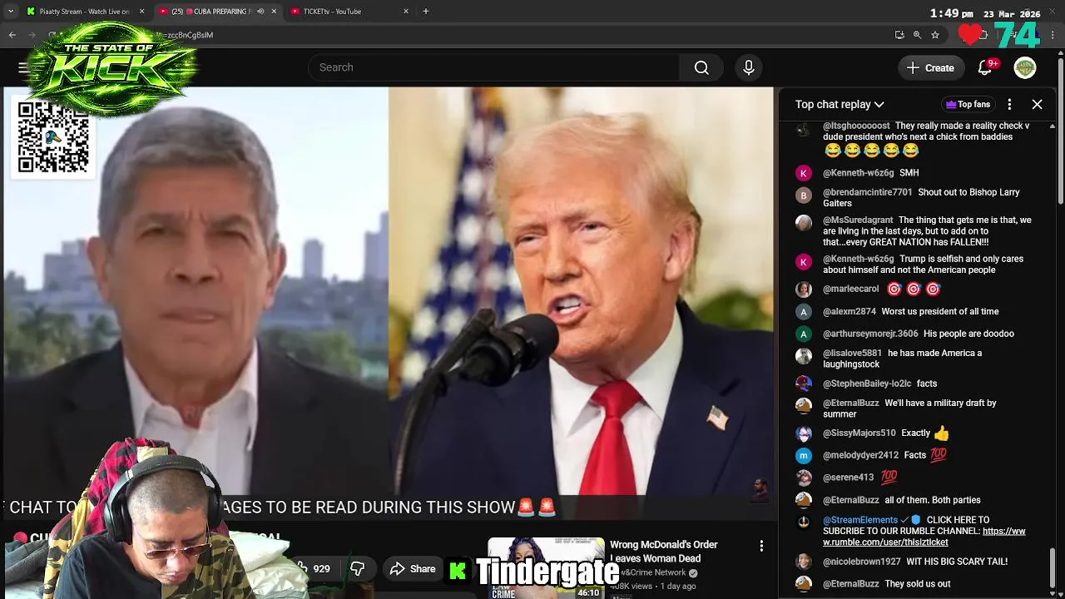1065x599 pixels.
Task: Click @EternalBuzz 'They sold us out' message
Action: pyautogui.click(x=915, y=584)
